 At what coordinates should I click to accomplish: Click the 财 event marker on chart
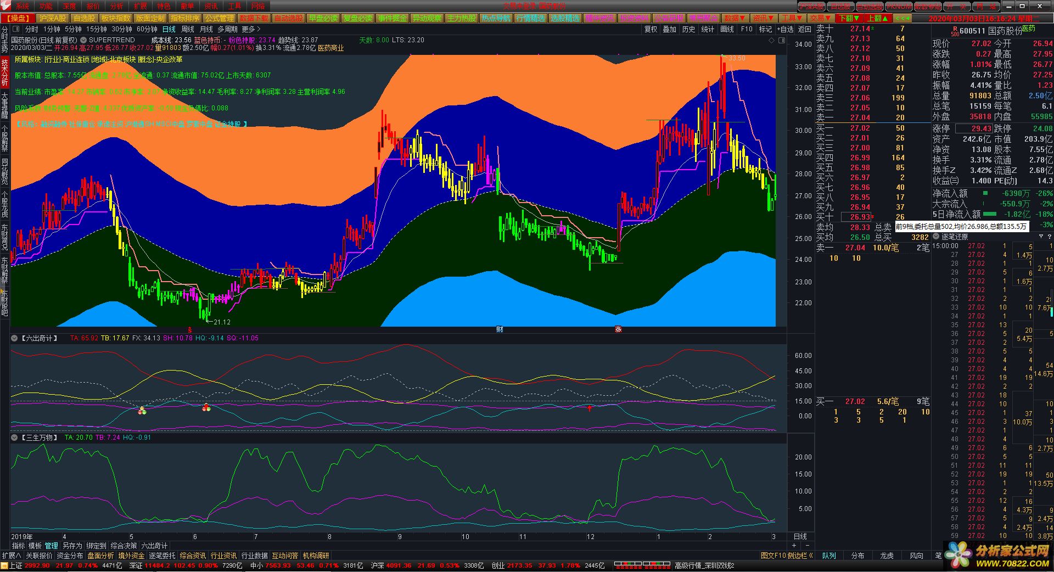500,329
